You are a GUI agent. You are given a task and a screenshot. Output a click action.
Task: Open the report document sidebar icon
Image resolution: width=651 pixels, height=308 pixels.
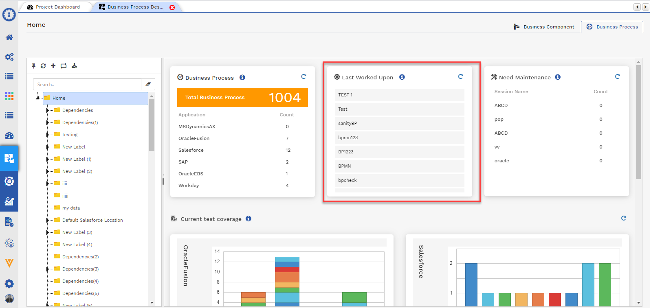click(x=9, y=222)
